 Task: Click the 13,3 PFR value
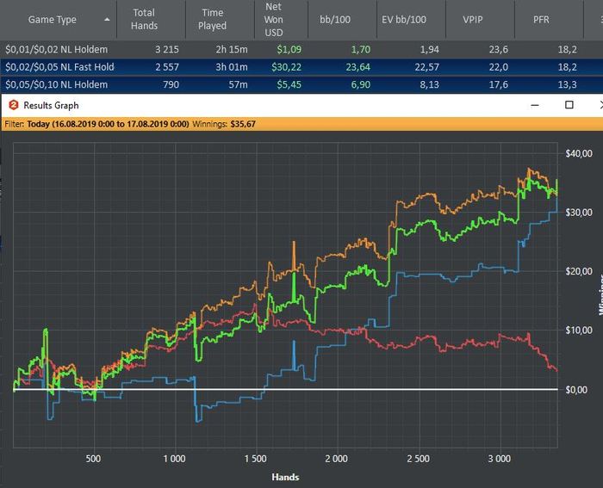tap(567, 84)
